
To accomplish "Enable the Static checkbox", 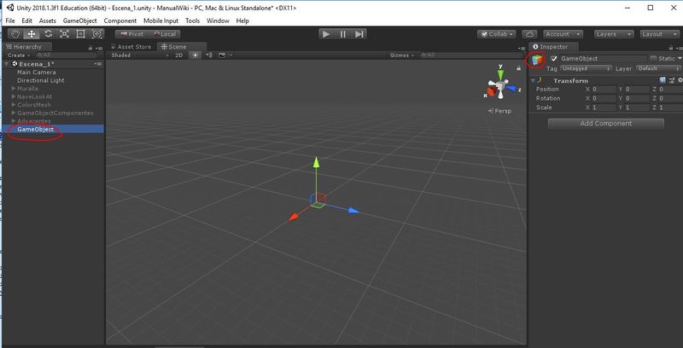I will pos(653,58).
